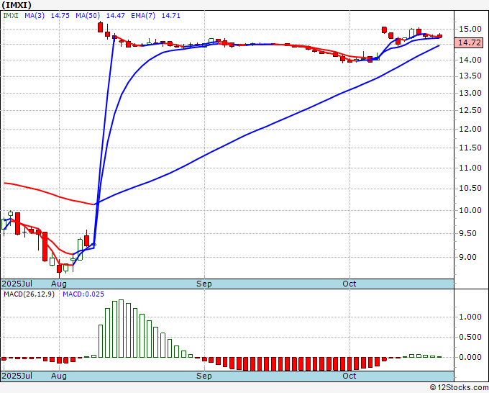Image resolution: width=489 pixels, height=393 pixels.
Task: Click the gap-up red candlestick above 15.00 in August
Action: pyautogui.click(x=101, y=27)
